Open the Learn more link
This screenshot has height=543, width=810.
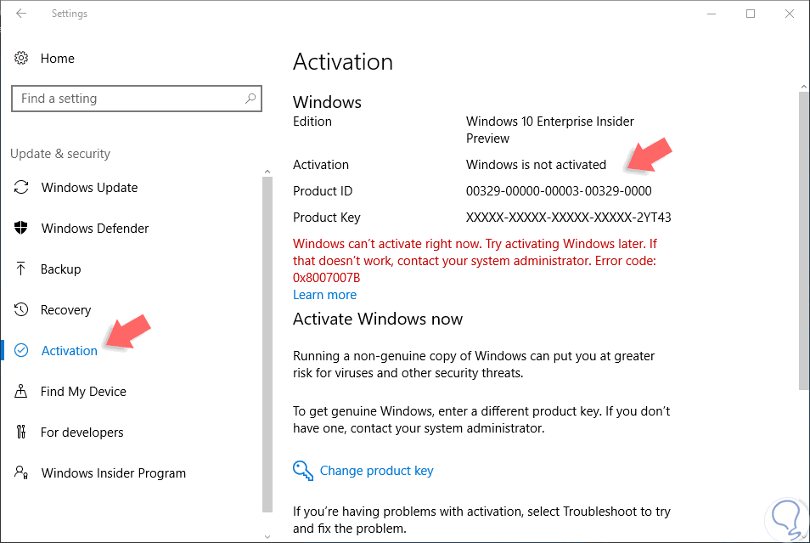point(324,295)
